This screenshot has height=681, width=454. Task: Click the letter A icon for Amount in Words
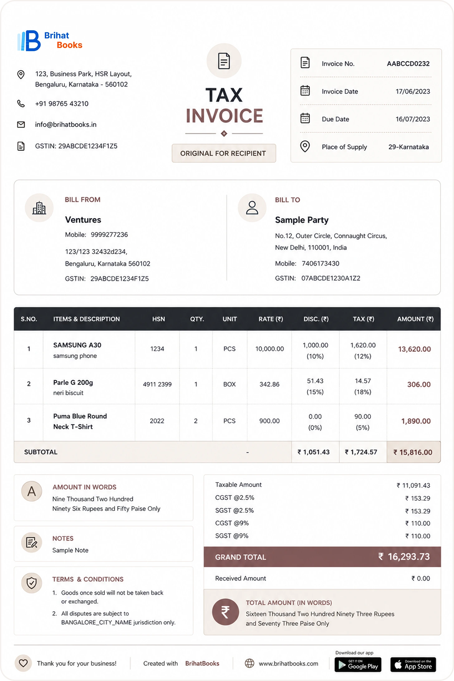31,491
